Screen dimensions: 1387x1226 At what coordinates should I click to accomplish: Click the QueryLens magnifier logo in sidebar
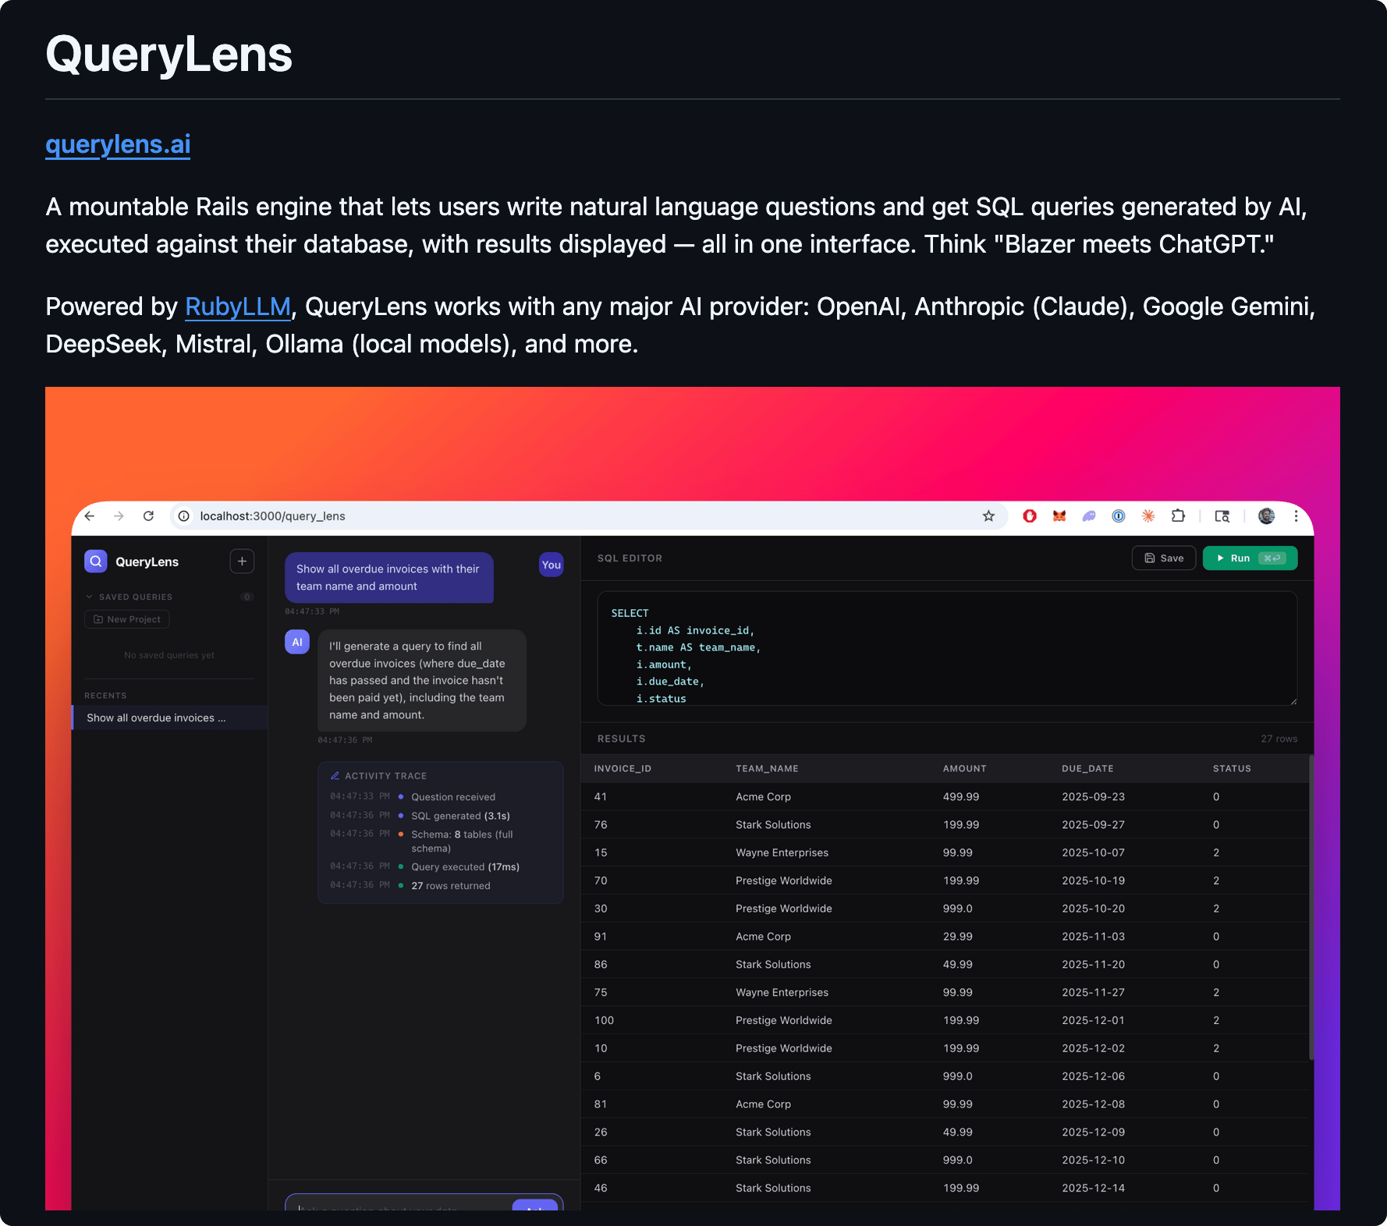96,562
